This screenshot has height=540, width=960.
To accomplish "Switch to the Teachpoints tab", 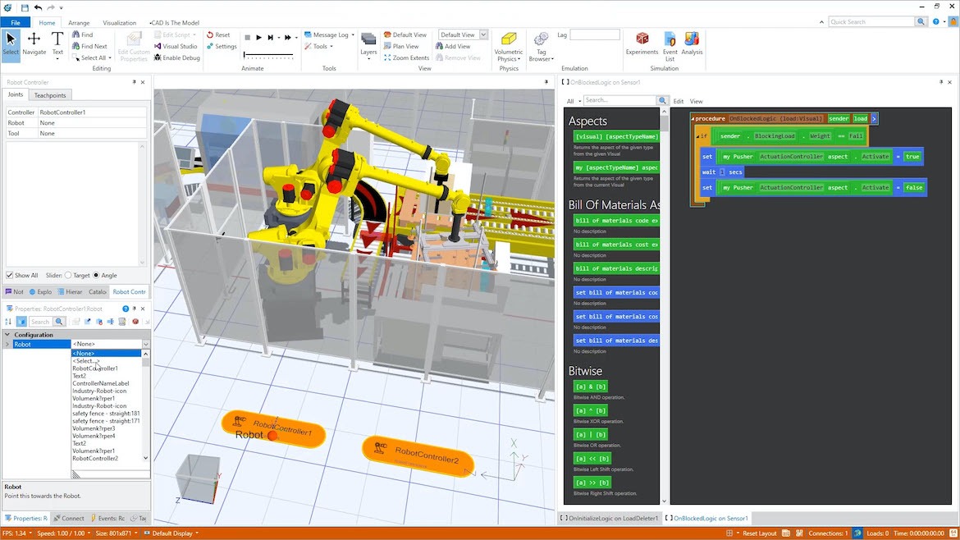I will click(49, 95).
